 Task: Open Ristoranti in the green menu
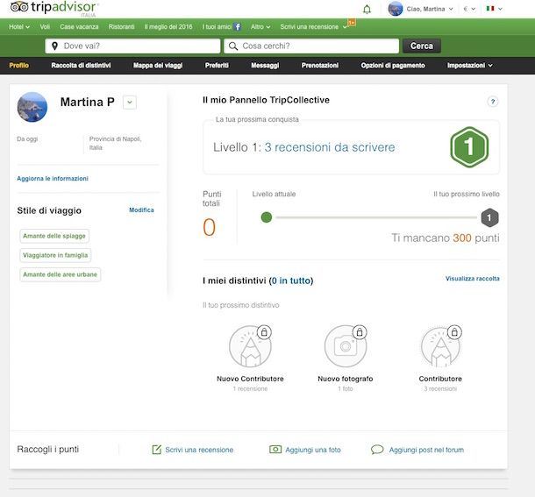(x=121, y=26)
